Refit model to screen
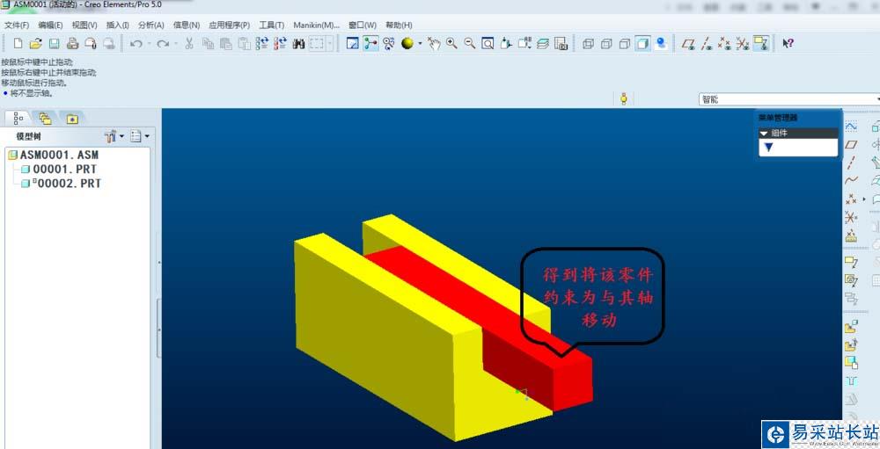Viewport: 880px width, 449px height. point(488,43)
